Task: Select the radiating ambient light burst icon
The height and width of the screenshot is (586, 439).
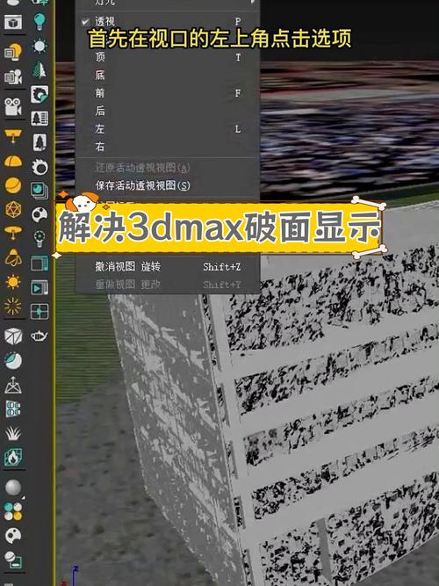Action: click(13, 306)
